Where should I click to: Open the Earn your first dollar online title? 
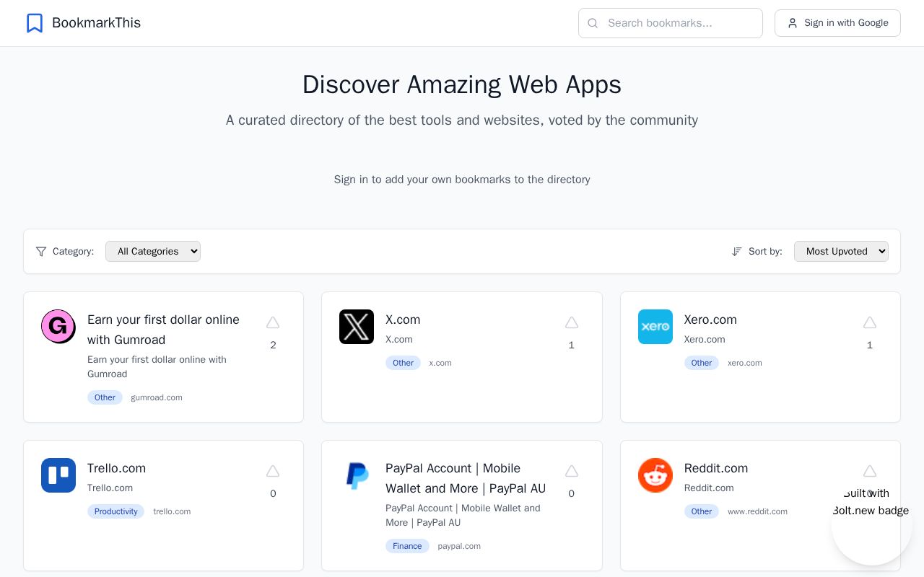coord(163,330)
